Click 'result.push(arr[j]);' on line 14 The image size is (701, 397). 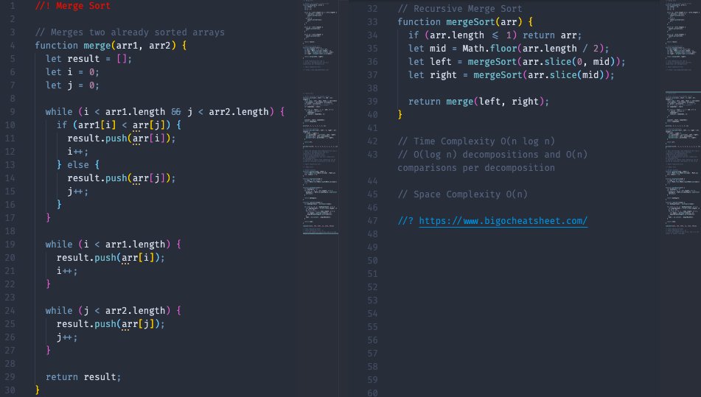coord(121,178)
